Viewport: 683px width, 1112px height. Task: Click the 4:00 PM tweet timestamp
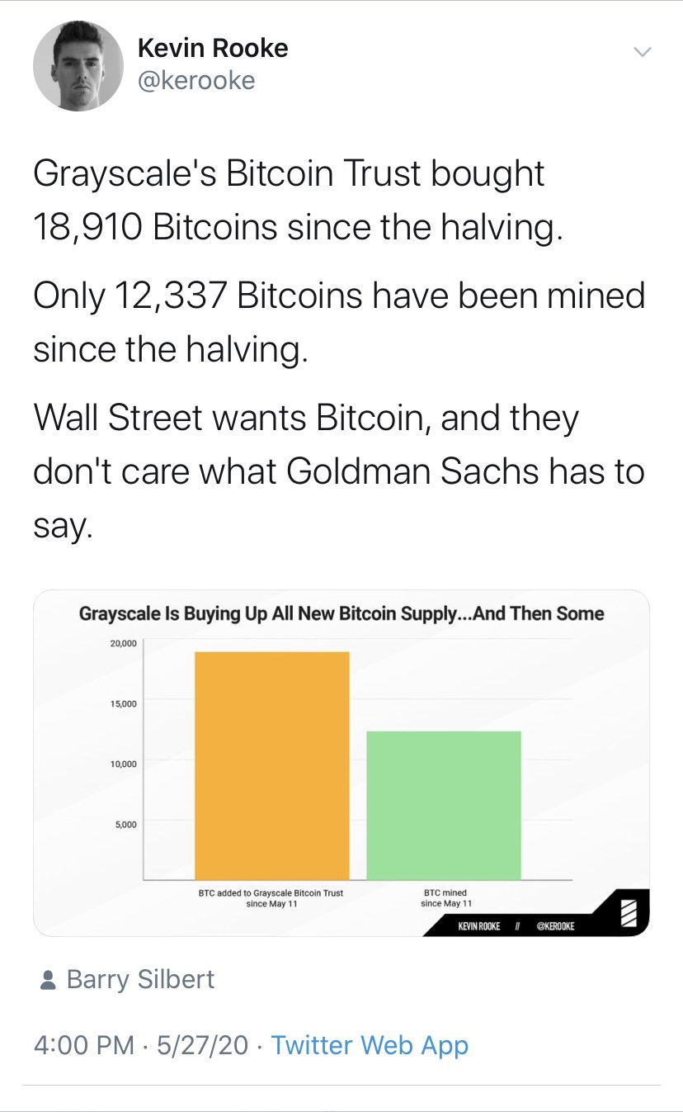click(83, 1045)
